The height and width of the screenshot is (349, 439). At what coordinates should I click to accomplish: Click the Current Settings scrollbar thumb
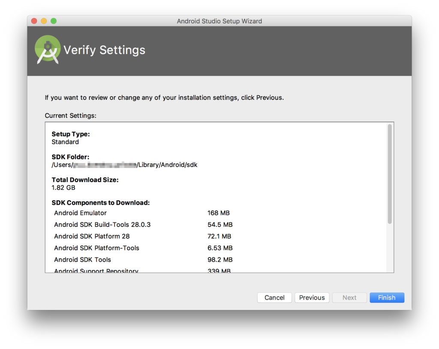point(389,174)
